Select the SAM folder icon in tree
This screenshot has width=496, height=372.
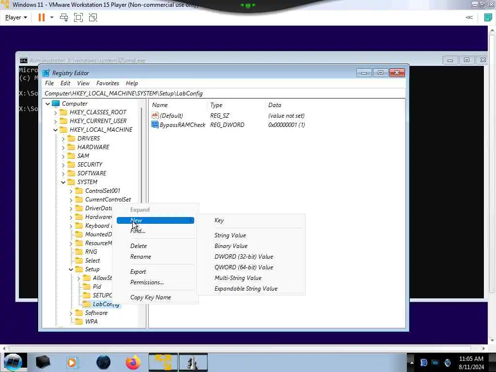pyautogui.click(x=72, y=156)
